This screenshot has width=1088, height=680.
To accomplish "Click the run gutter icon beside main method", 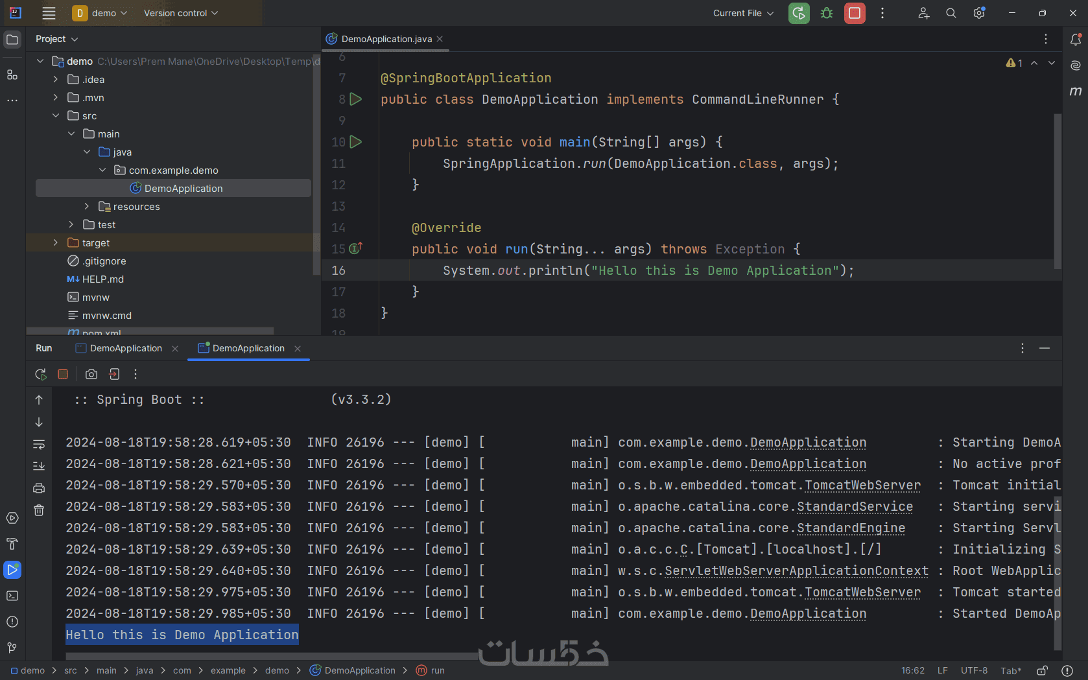I will (356, 142).
